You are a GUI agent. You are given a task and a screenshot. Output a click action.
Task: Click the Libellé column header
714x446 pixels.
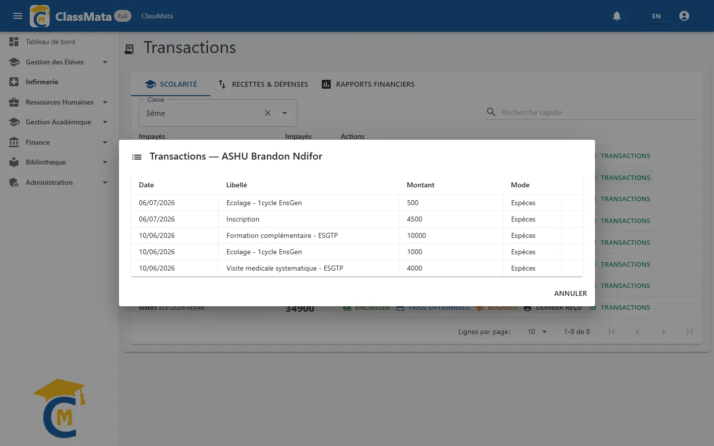237,185
